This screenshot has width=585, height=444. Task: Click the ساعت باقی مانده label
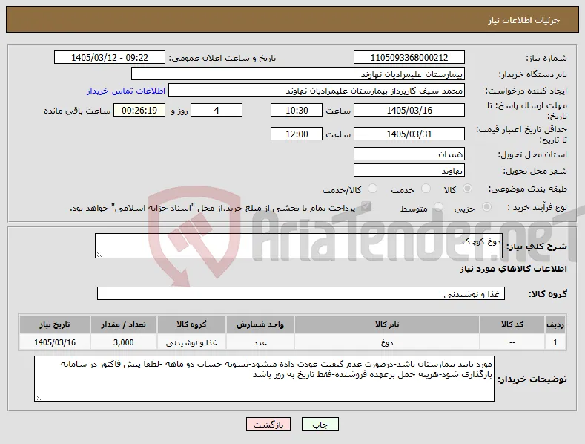77,111
